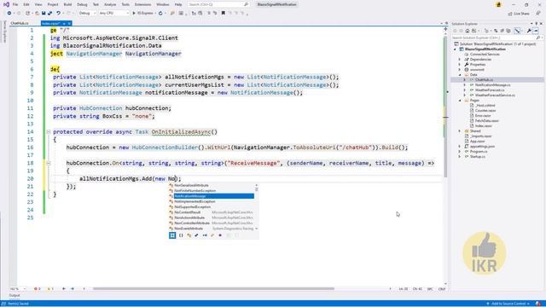
Task: Toggle the round dot IntelliSense filter icon
Action: click(220, 235)
